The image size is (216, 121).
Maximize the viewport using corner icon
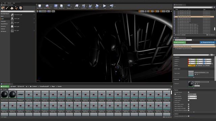click(x=171, y=11)
